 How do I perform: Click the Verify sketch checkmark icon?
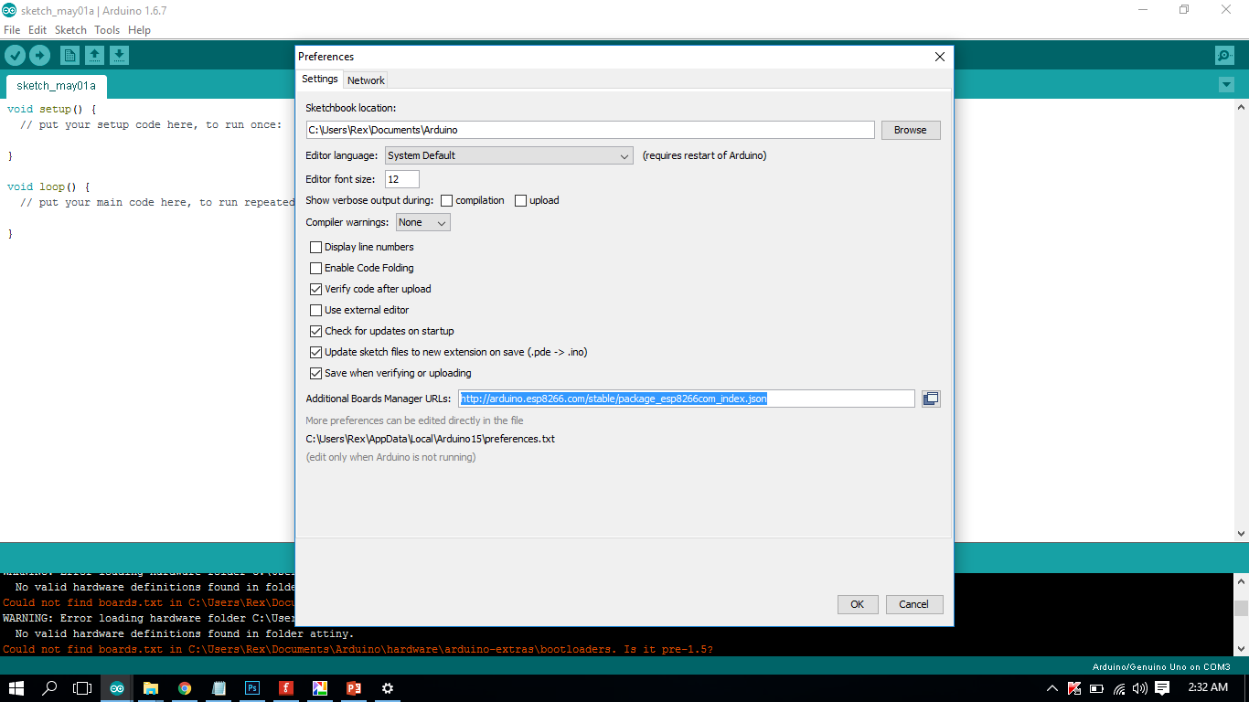[x=15, y=56]
